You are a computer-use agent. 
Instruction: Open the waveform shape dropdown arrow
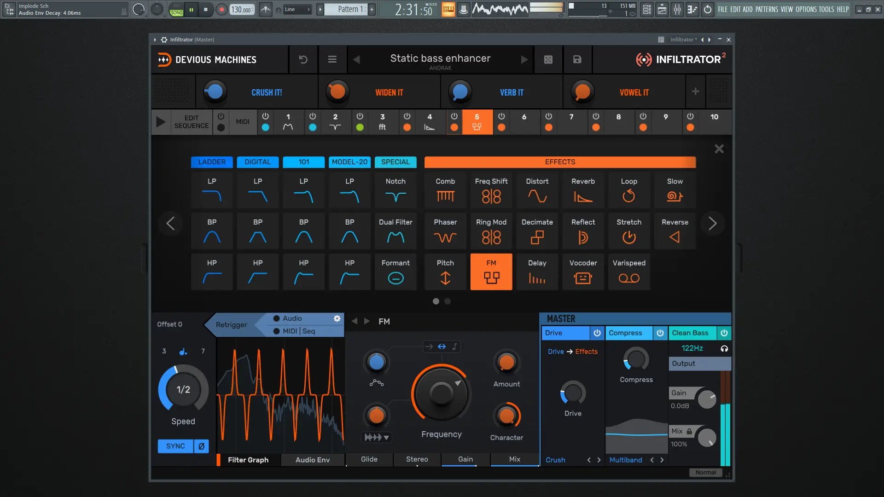[386, 438]
